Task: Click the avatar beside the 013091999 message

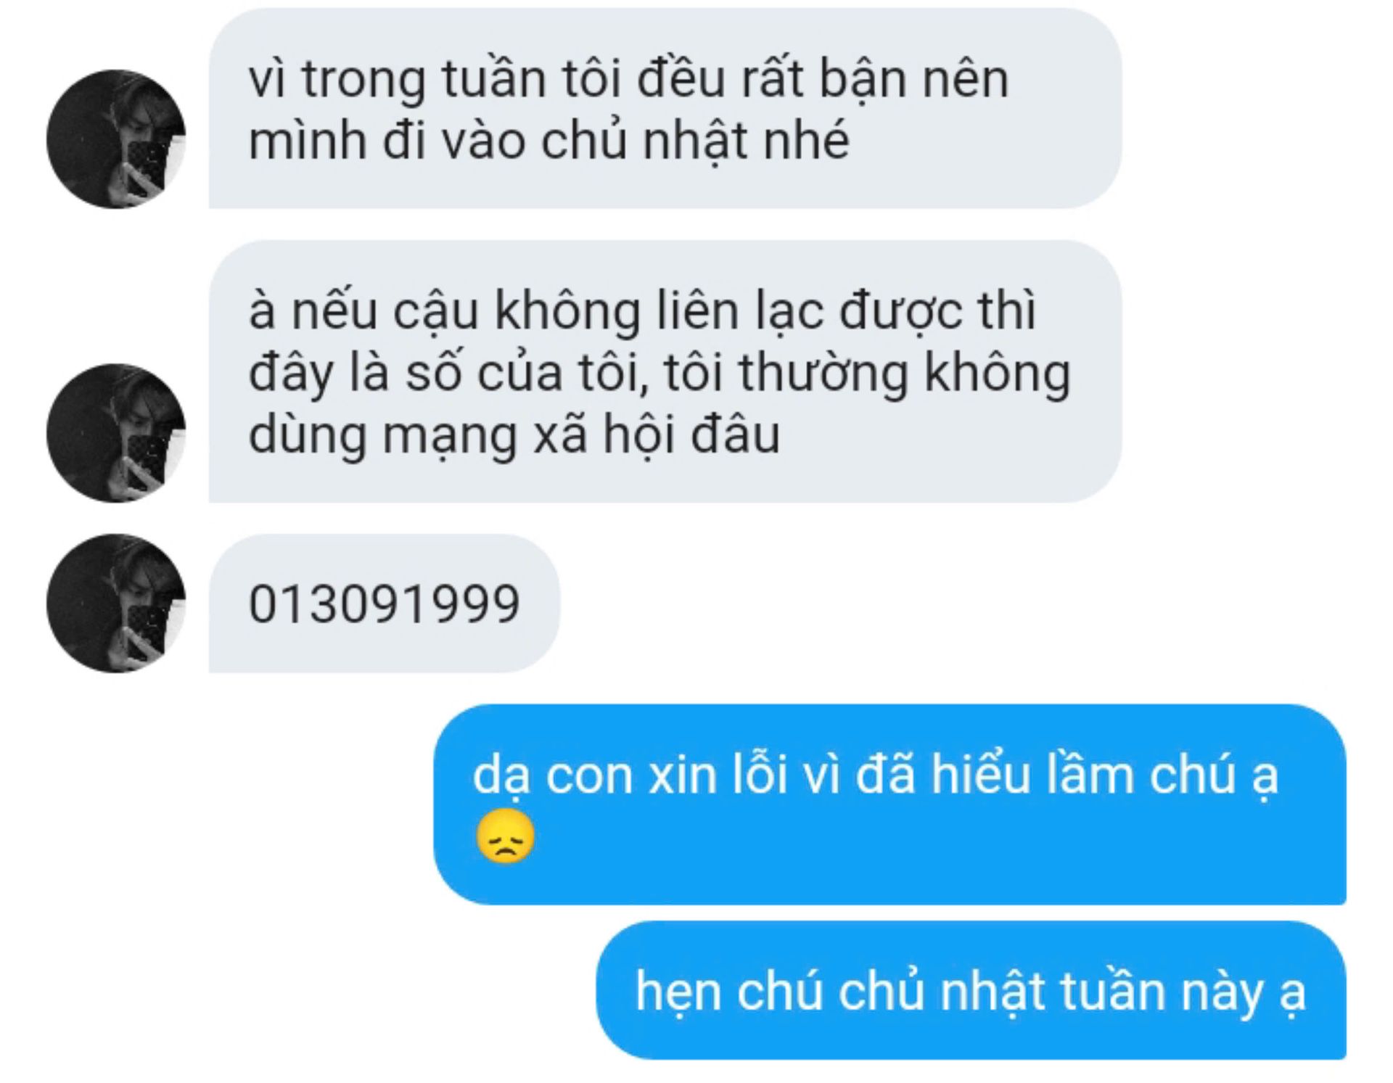Action: coord(116,604)
